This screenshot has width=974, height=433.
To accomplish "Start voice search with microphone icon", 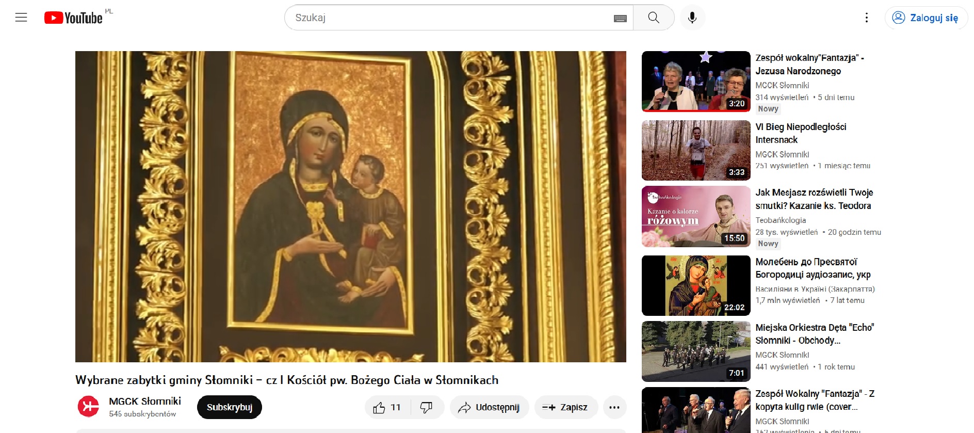I will tap(692, 18).
